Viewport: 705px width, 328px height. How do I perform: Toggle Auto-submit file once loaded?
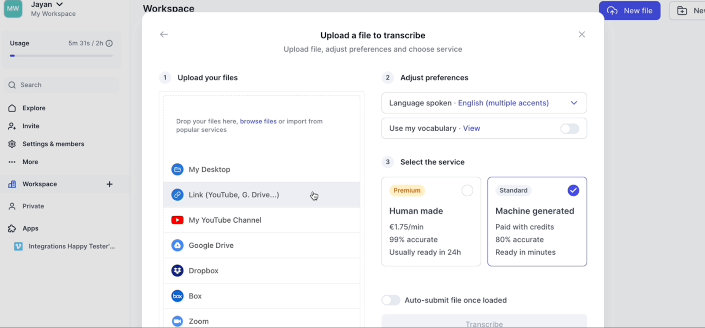tap(391, 300)
